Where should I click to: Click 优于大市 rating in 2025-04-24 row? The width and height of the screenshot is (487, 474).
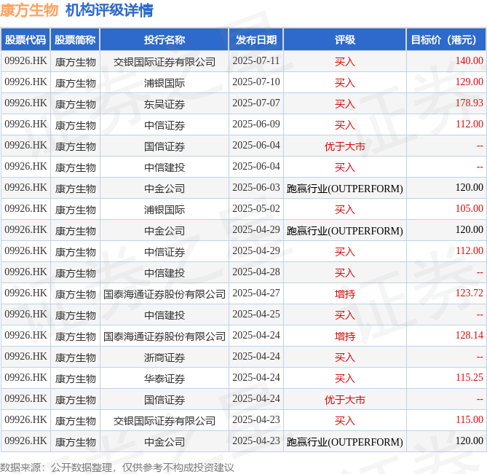(345, 400)
